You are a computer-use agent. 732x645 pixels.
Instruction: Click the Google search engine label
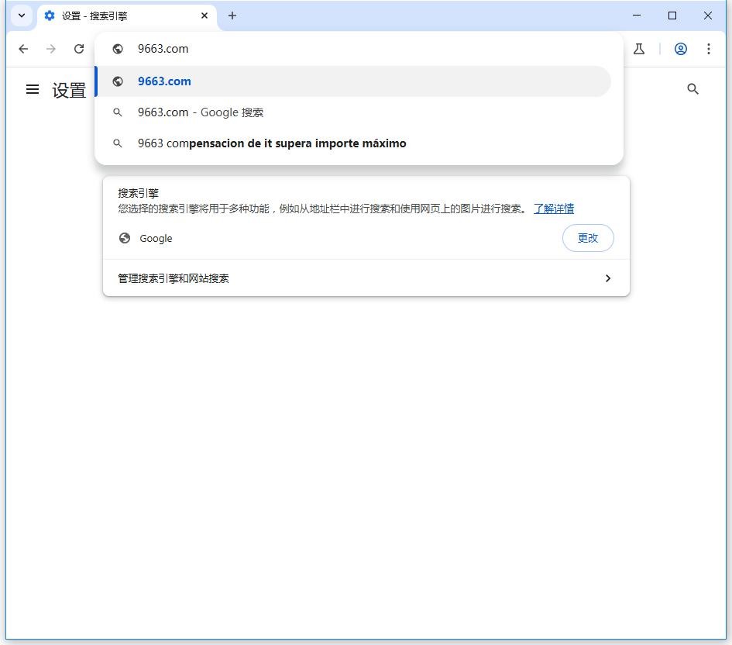tap(156, 239)
